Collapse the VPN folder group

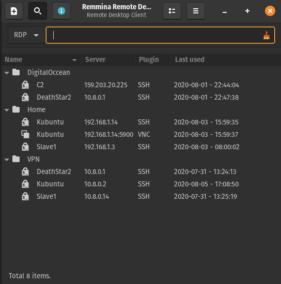[7, 160]
